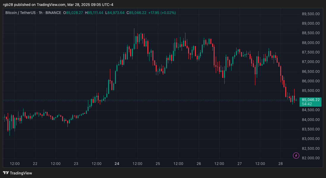Viewport: 326px width, 178px height.
Task: Click the purple lightning instant trading icon
Action: tap(296, 156)
